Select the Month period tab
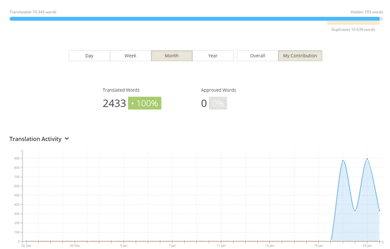The image size is (390, 249). (x=172, y=56)
